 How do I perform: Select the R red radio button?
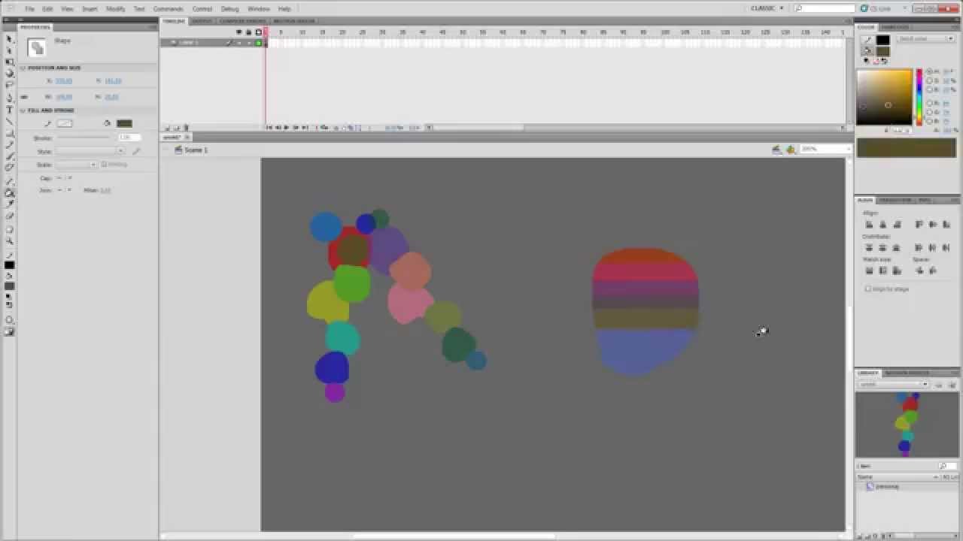pos(930,103)
